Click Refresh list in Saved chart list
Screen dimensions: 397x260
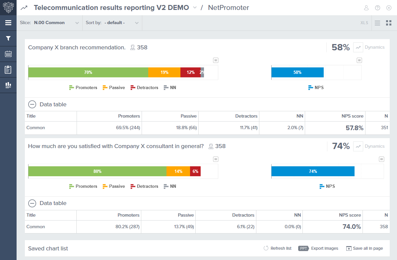pos(278,248)
